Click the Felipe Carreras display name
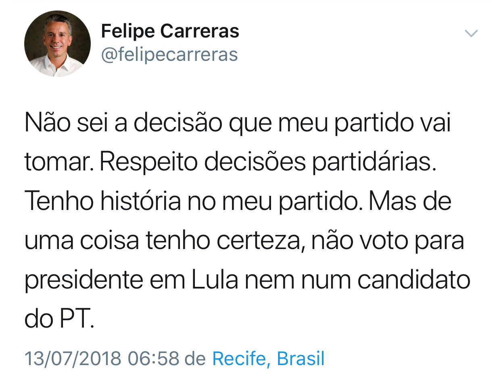This screenshot has width=501, height=382. tap(170, 31)
